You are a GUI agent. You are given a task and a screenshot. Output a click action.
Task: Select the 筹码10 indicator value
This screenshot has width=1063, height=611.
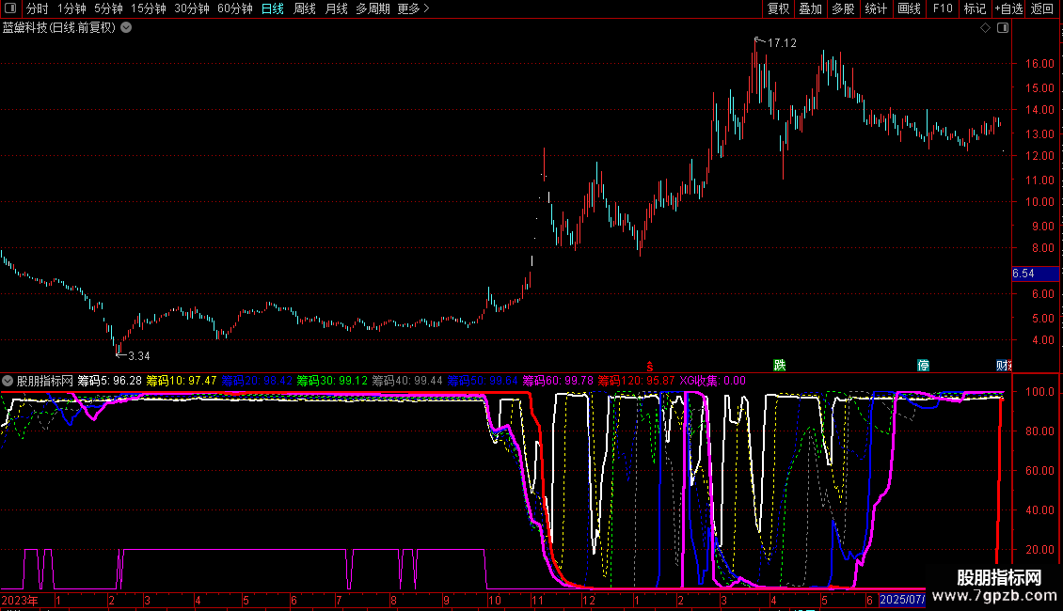[182, 381]
